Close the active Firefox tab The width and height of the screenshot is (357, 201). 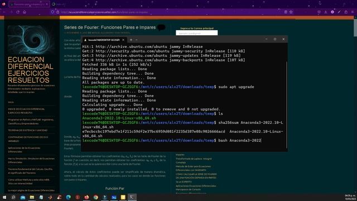pos(47,4)
